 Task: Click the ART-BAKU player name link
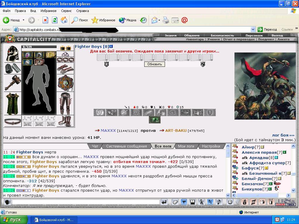pos(176,130)
